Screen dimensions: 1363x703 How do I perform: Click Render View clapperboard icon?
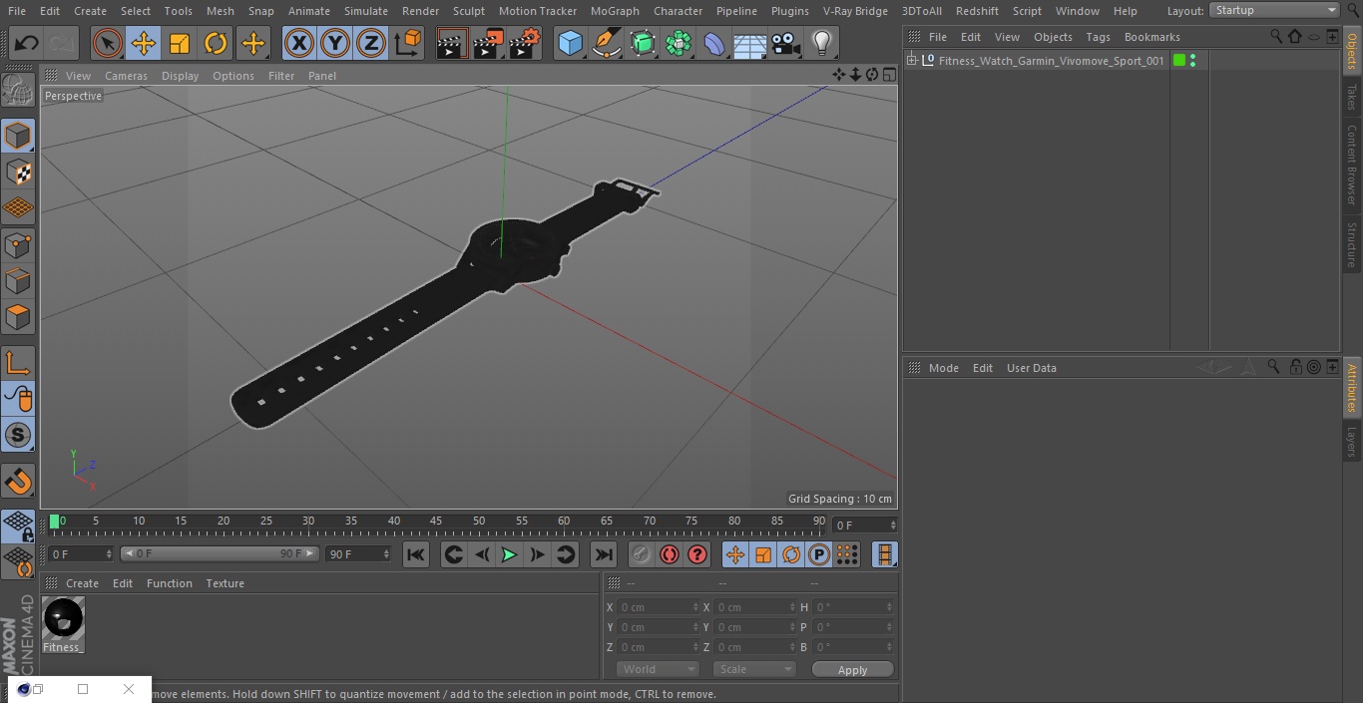point(452,44)
